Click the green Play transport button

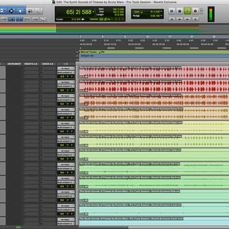click(187, 11)
